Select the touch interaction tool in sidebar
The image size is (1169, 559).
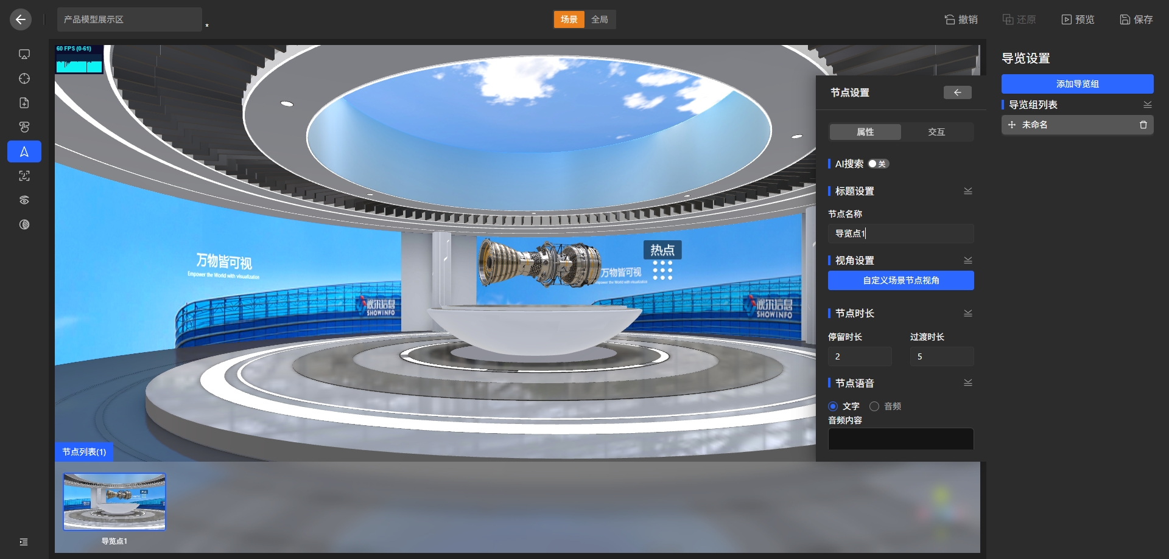point(24,127)
